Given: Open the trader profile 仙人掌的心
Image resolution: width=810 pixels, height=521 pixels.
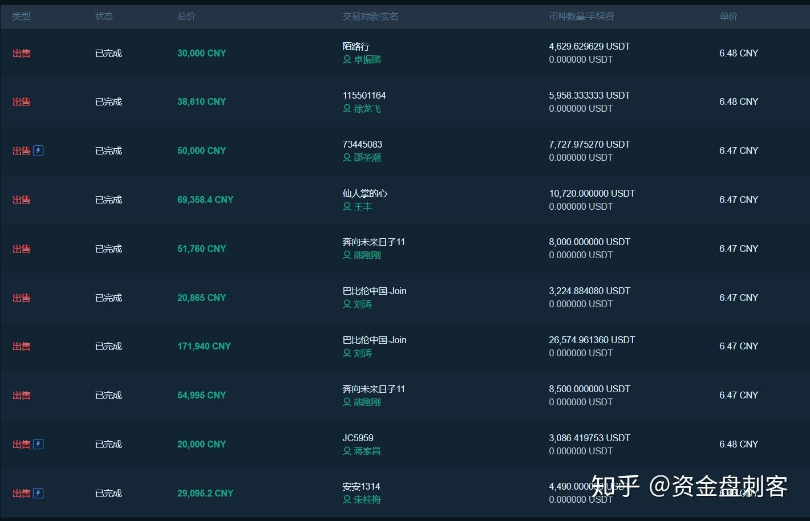Looking at the screenshot, I should click(364, 193).
